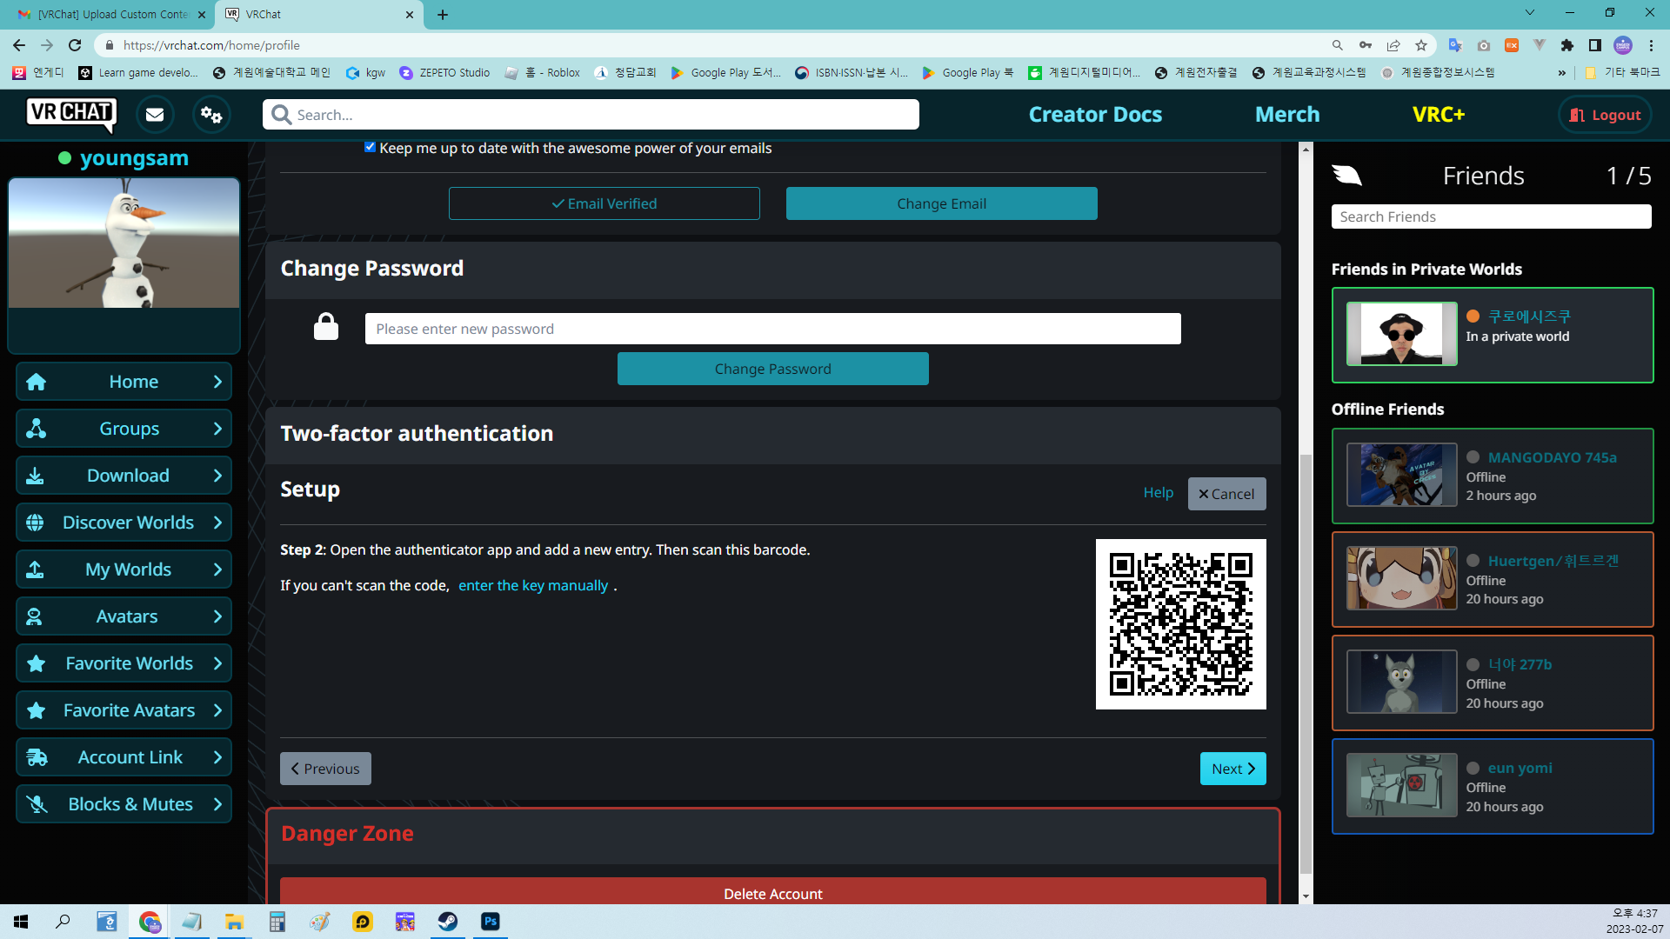Viewport: 1670px width, 939px height.
Task: Expand the Avatars chevron
Action: click(x=217, y=616)
